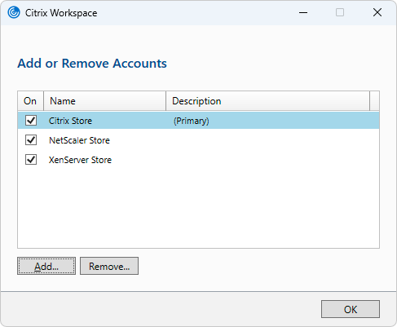Toggle the NetScaler Store checkbox
The width and height of the screenshot is (397, 327).
pyautogui.click(x=31, y=139)
